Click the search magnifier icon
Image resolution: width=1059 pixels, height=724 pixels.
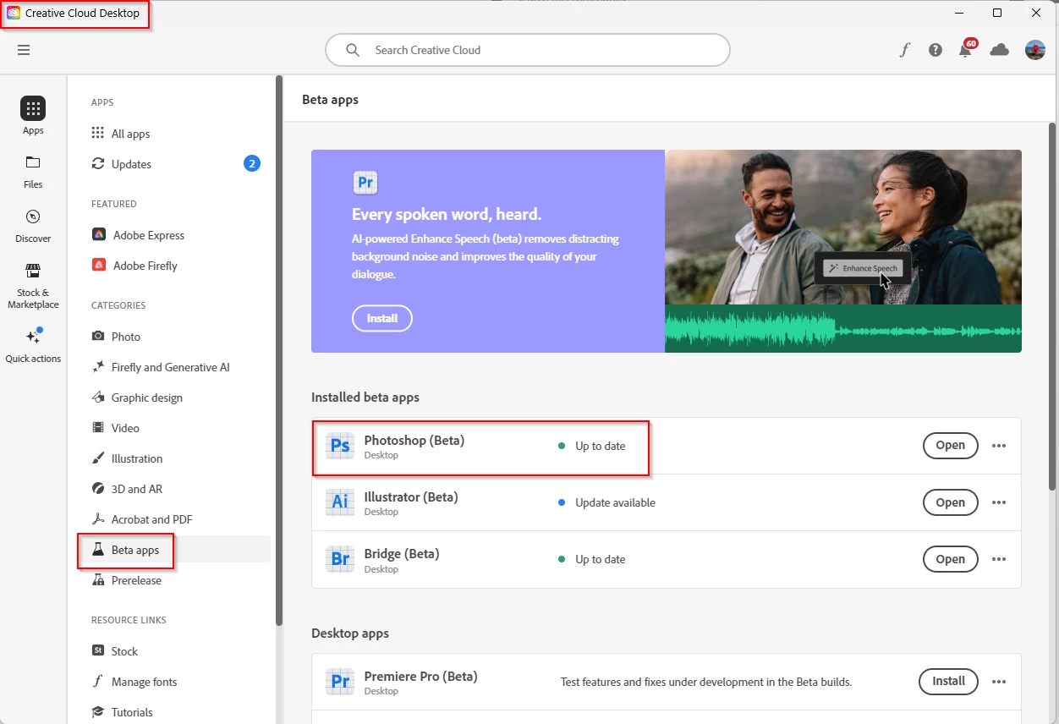[353, 50]
